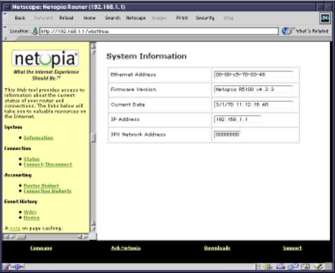Open the Connection Status link
Screen dimensions: 335x273
[31, 159]
